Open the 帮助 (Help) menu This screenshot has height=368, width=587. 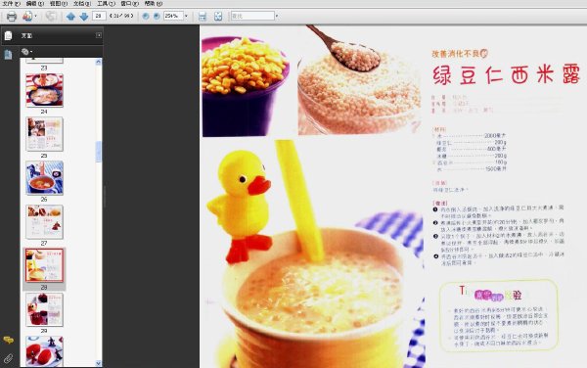coord(154,3)
